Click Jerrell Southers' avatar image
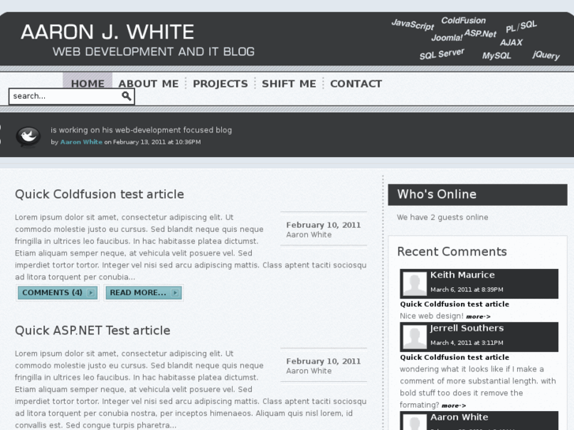This screenshot has height=430, width=574. pyautogui.click(x=415, y=337)
